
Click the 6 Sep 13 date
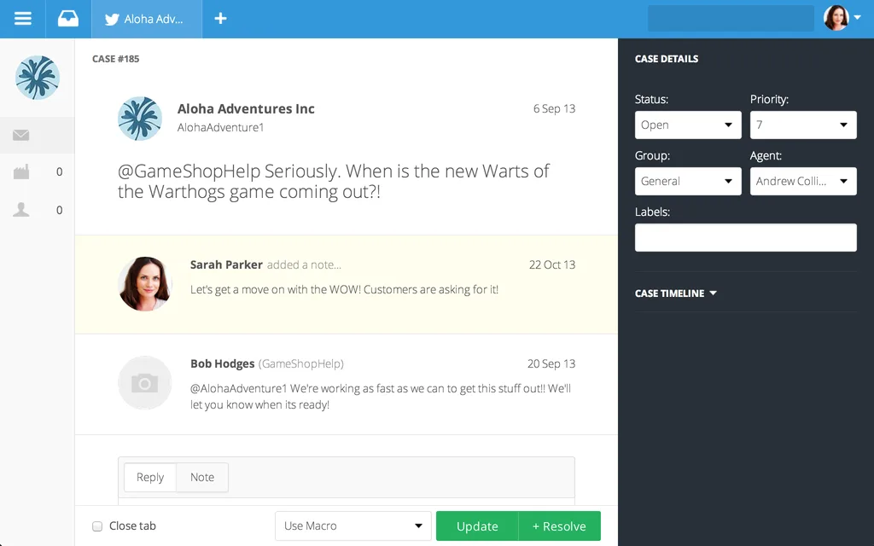click(x=554, y=108)
